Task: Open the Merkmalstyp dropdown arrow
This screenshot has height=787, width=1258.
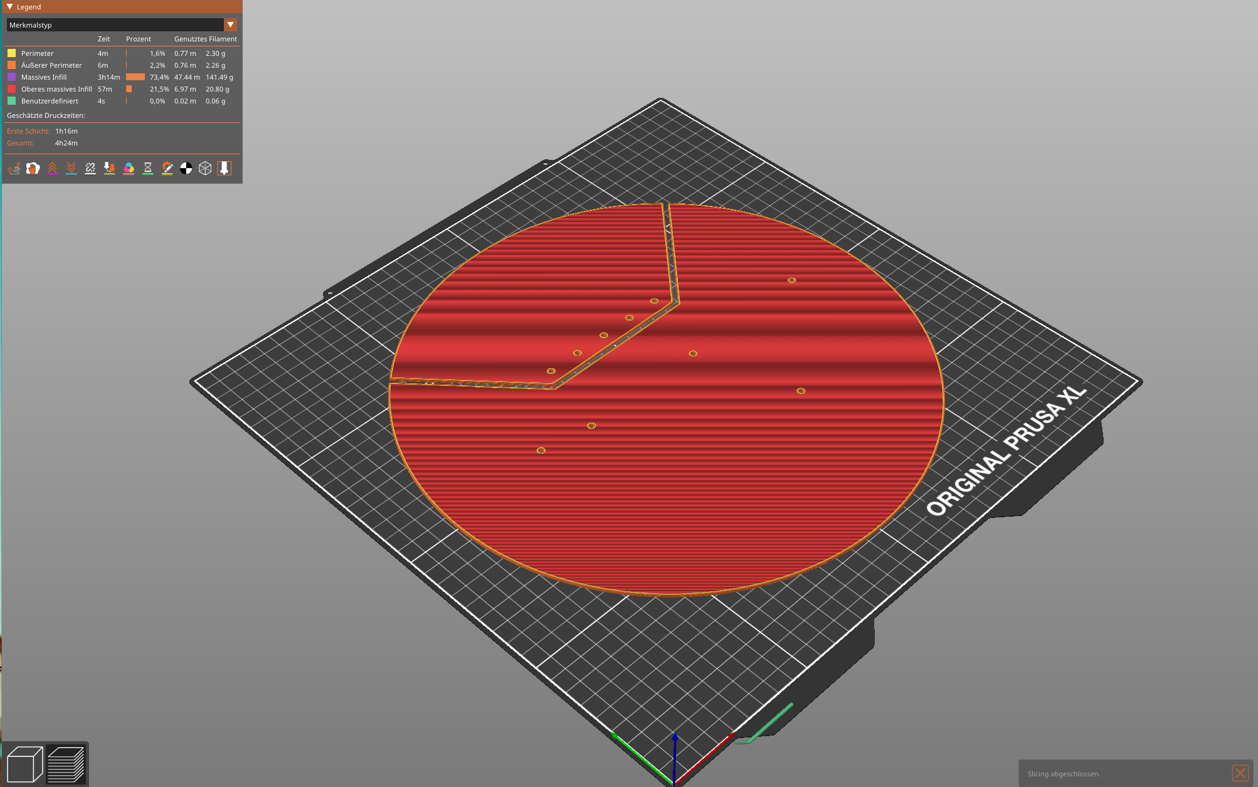Action: [x=231, y=25]
